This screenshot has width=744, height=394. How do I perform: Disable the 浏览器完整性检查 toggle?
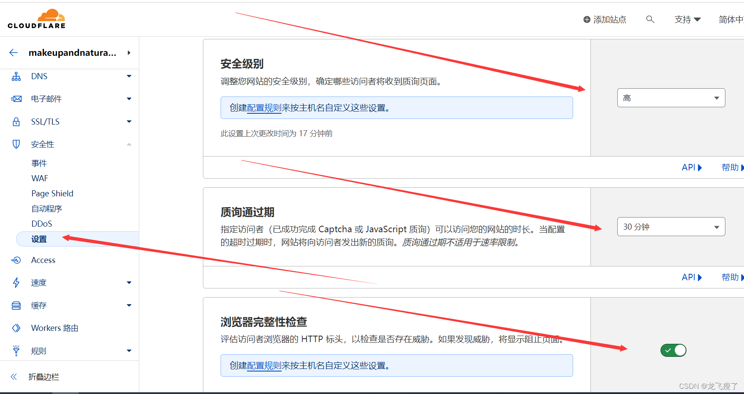click(x=673, y=350)
